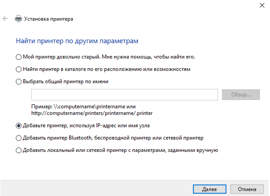Click the shared printer name text field
The height and width of the screenshot is (196, 270).
(x=124, y=95)
